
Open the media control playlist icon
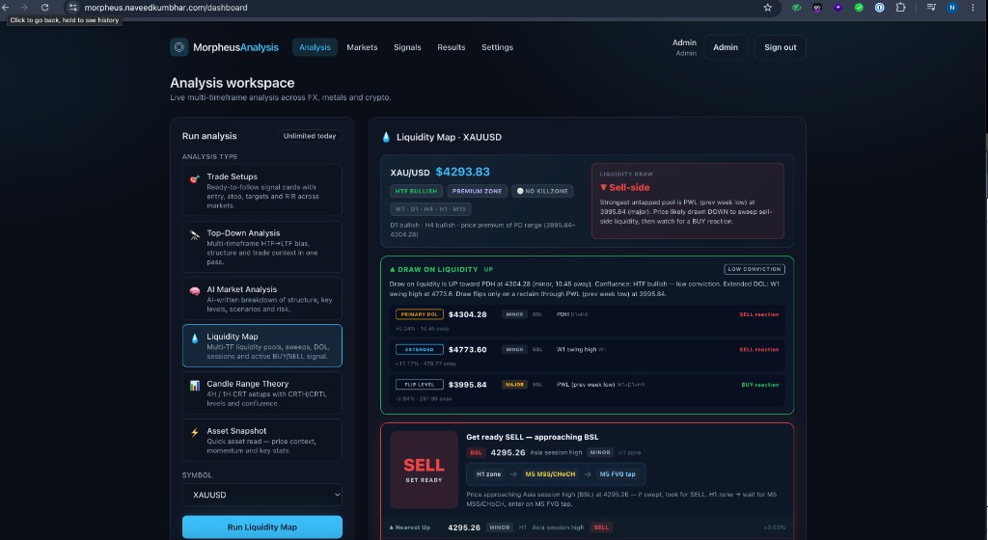click(x=931, y=8)
